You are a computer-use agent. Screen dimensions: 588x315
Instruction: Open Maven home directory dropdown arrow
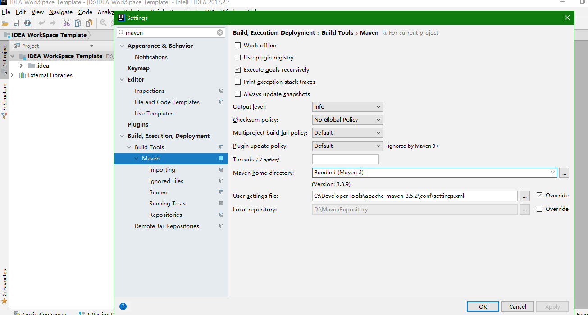pyautogui.click(x=553, y=173)
